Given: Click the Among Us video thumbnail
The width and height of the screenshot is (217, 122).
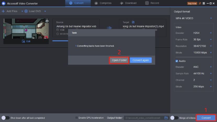Looking at the screenshot, I should 26,29.
